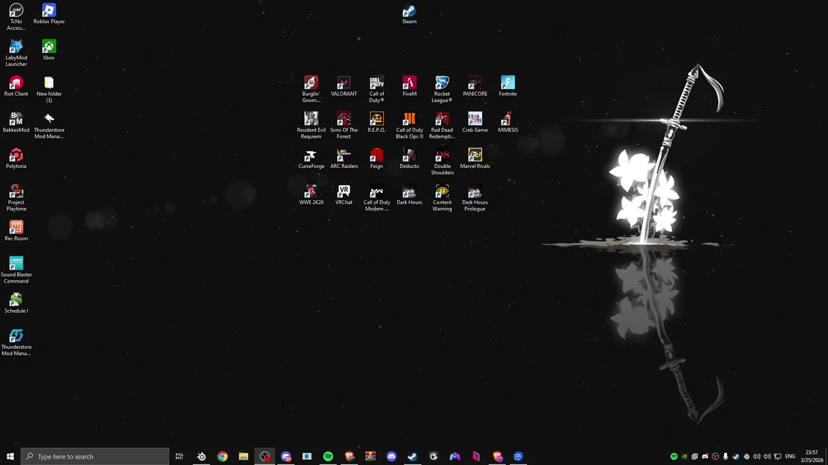
Task: Select Call of Duty Modern Warfare icon
Action: pyautogui.click(x=376, y=198)
